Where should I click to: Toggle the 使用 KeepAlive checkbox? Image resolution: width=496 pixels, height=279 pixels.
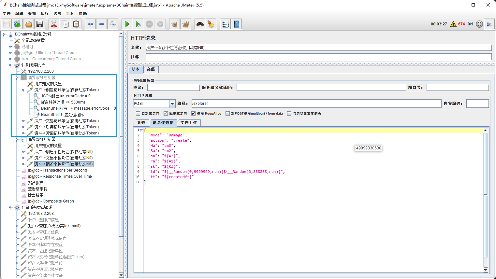(194, 114)
